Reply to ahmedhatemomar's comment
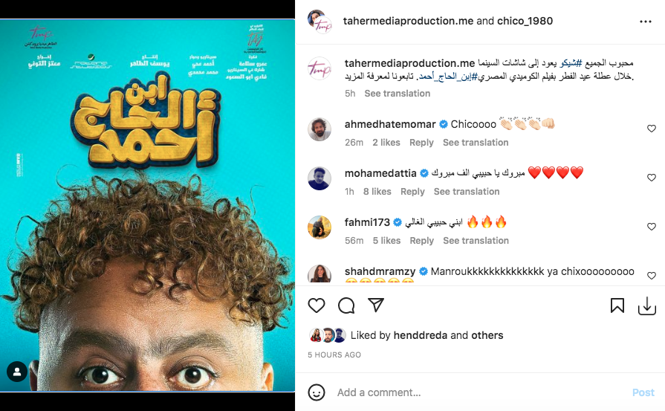 pos(421,143)
